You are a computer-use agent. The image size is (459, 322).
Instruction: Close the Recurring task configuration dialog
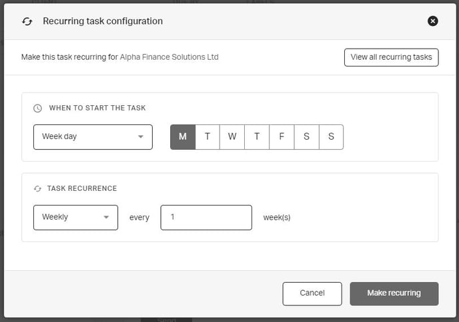coord(432,21)
